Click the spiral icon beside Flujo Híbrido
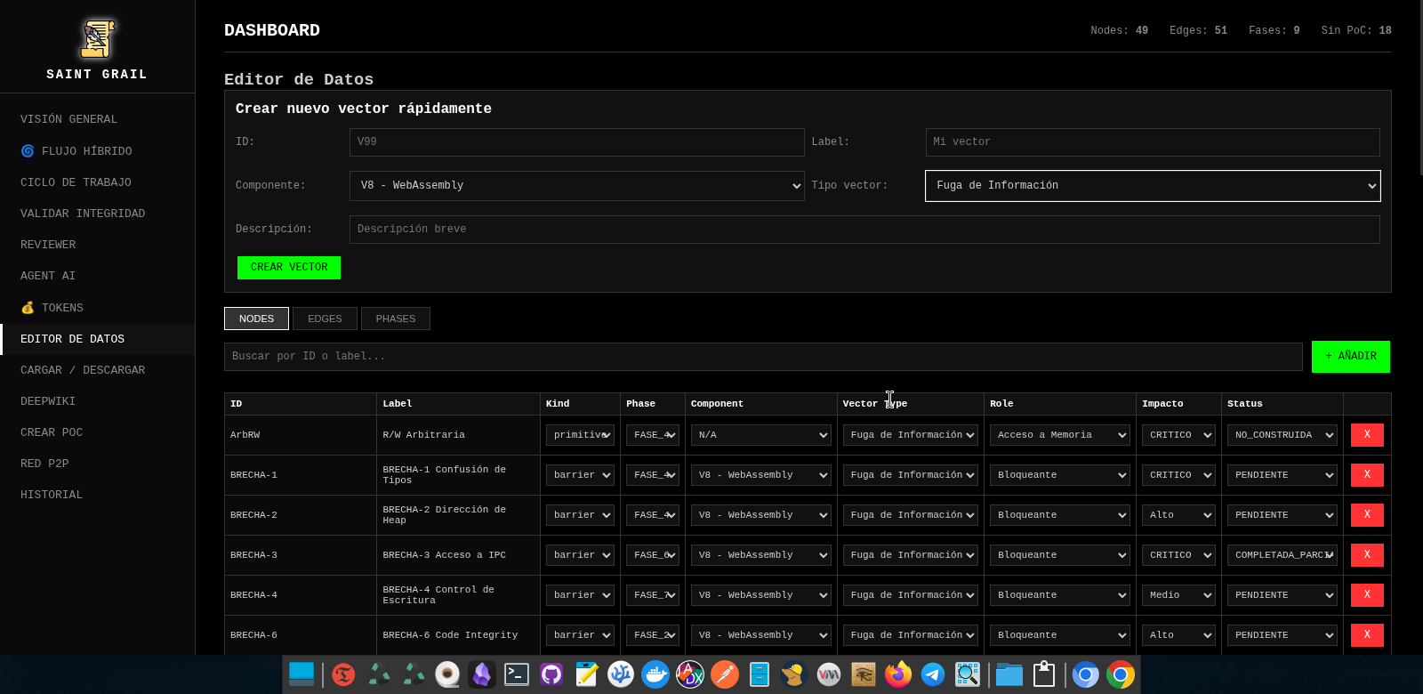 (x=28, y=151)
